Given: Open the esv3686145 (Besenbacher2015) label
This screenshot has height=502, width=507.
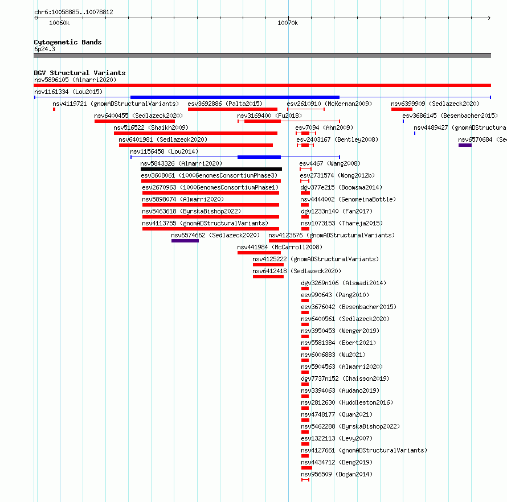Looking at the screenshot, I should coord(450,116).
